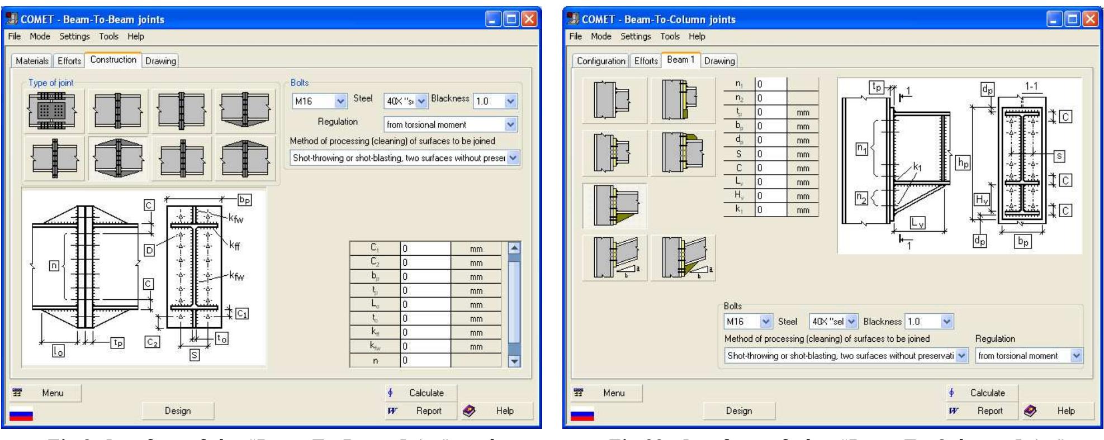Select the beam joint icon with only a top haunch
This screenshot has width=1104, height=440.
coord(245,159)
